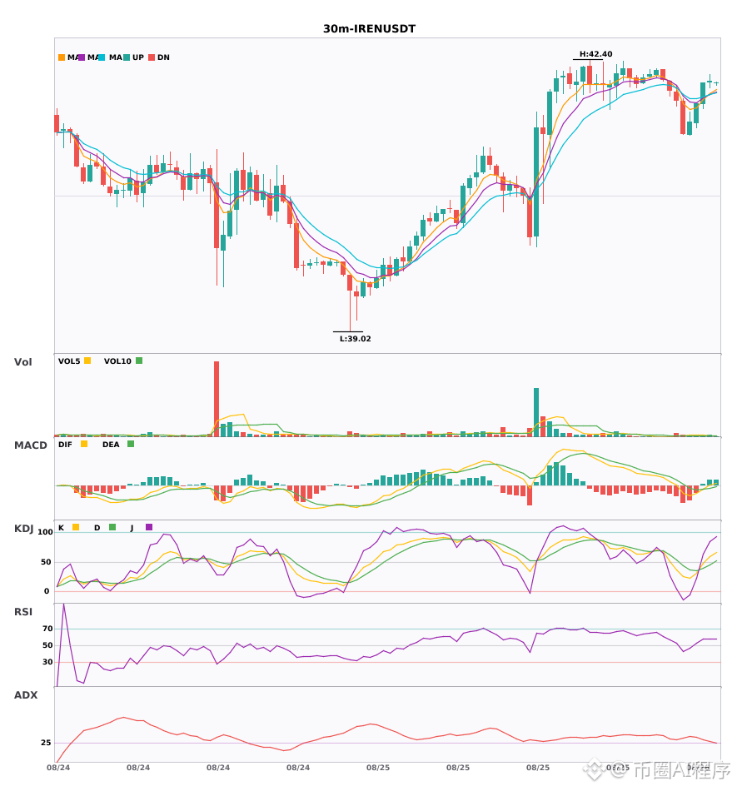
Task: Click the MACD panel label
Action: pos(30,445)
